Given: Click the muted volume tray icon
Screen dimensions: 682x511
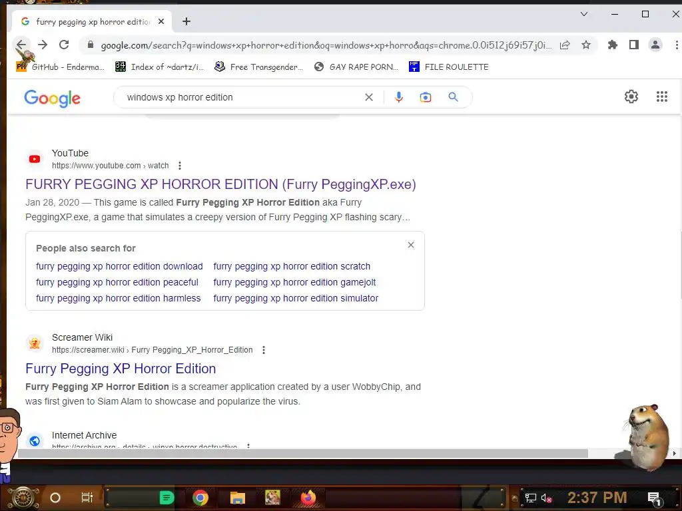Looking at the screenshot, I should click(x=546, y=498).
